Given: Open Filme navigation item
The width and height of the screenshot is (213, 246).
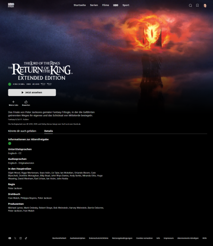Looking at the screenshot, I should (106, 5).
